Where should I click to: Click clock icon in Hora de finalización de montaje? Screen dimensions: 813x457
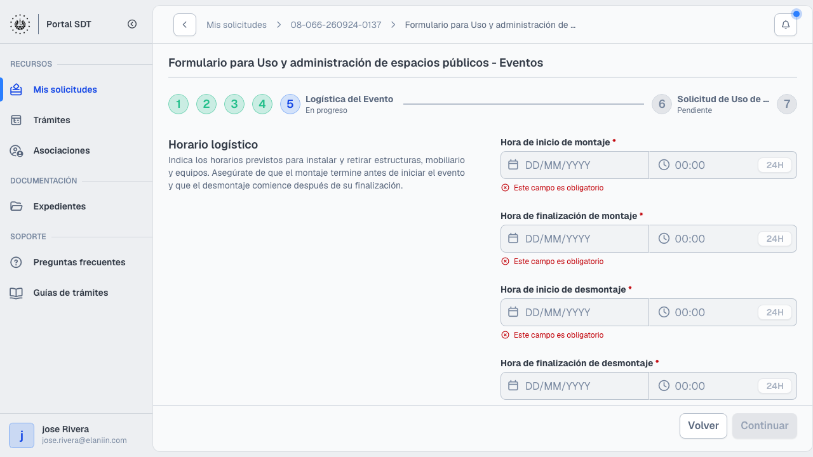click(664, 239)
